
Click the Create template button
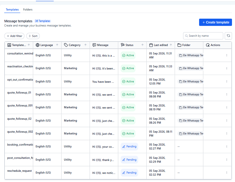coord(215,22)
